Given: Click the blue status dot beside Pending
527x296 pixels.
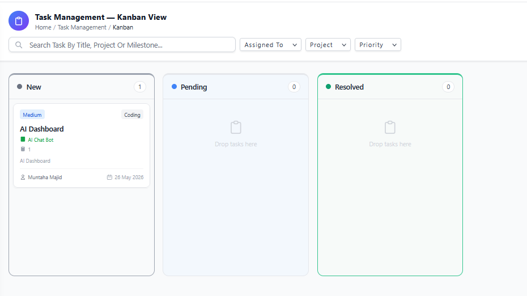Looking at the screenshot, I should tap(174, 86).
